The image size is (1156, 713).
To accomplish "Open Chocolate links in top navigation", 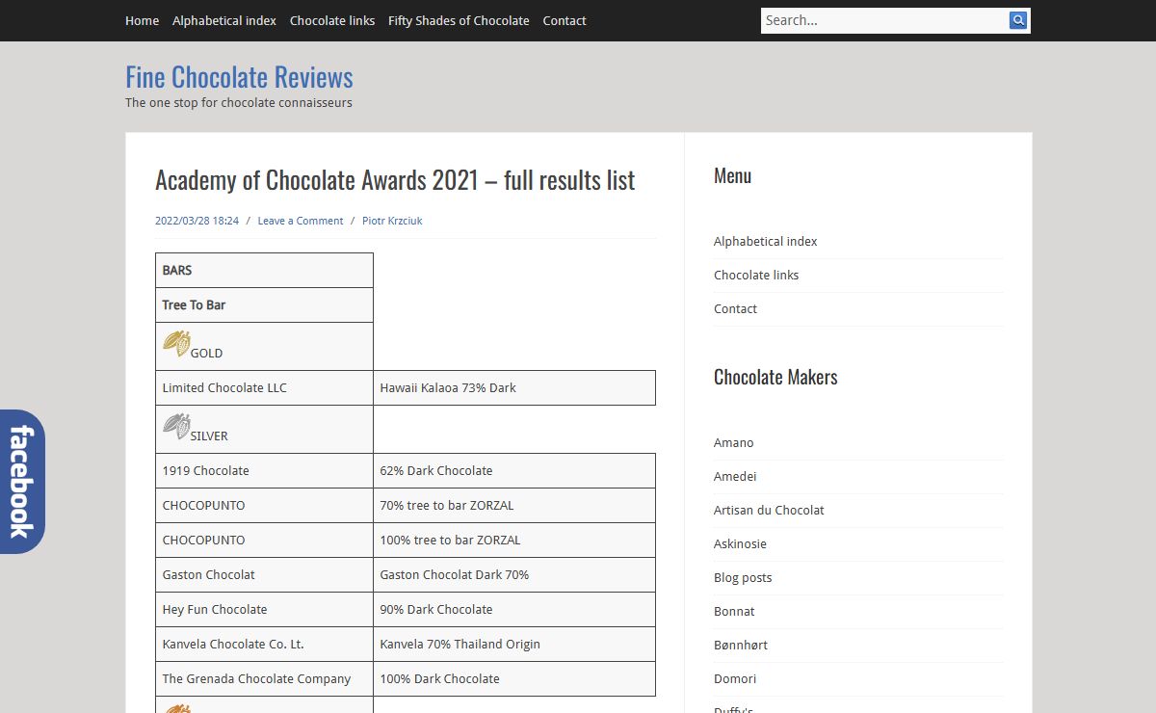I will pos(332,20).
